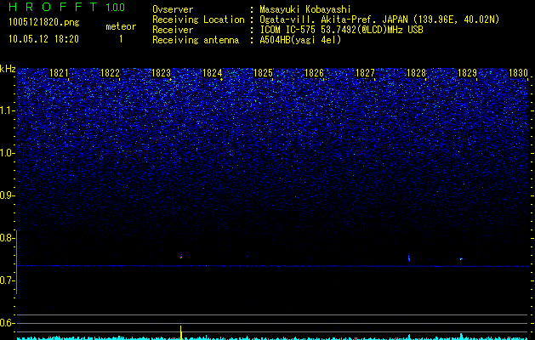This screenshot has height=340, width=535.
Task: Click the 1827 time marker
Action: point(365,73)
